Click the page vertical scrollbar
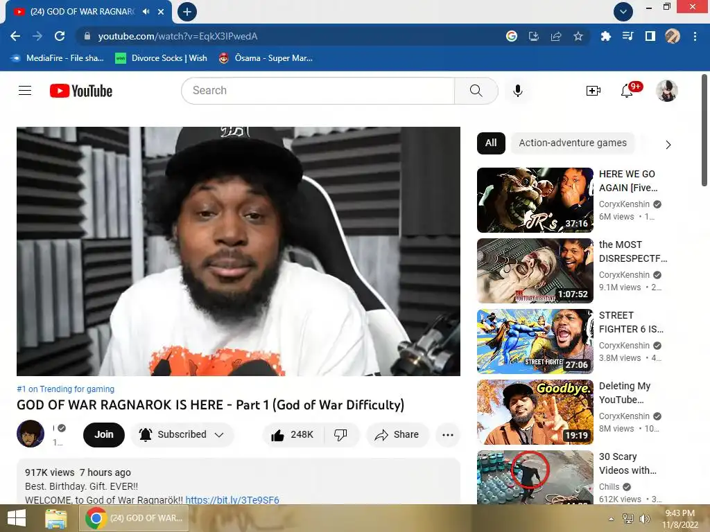 coord(704,130)
